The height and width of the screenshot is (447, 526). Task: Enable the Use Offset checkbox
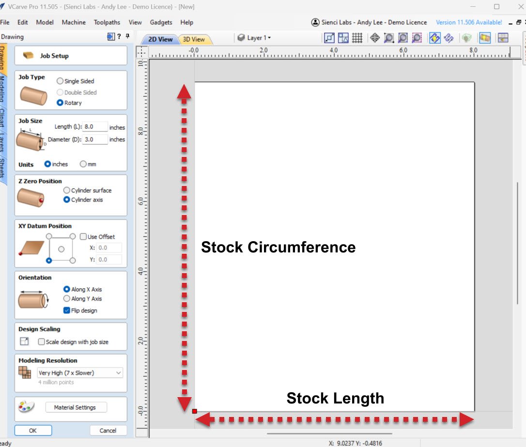pyautogui.click(x=83, y=237)
